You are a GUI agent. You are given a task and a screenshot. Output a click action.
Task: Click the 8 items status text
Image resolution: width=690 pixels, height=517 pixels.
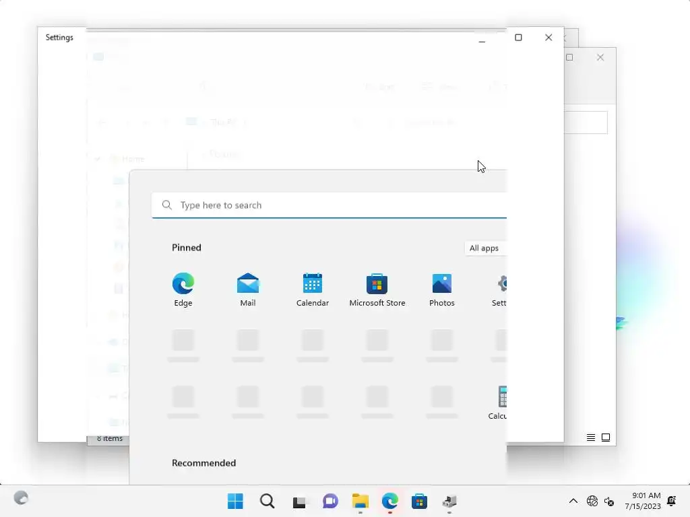pyautogui.click(x=110, y=438)
